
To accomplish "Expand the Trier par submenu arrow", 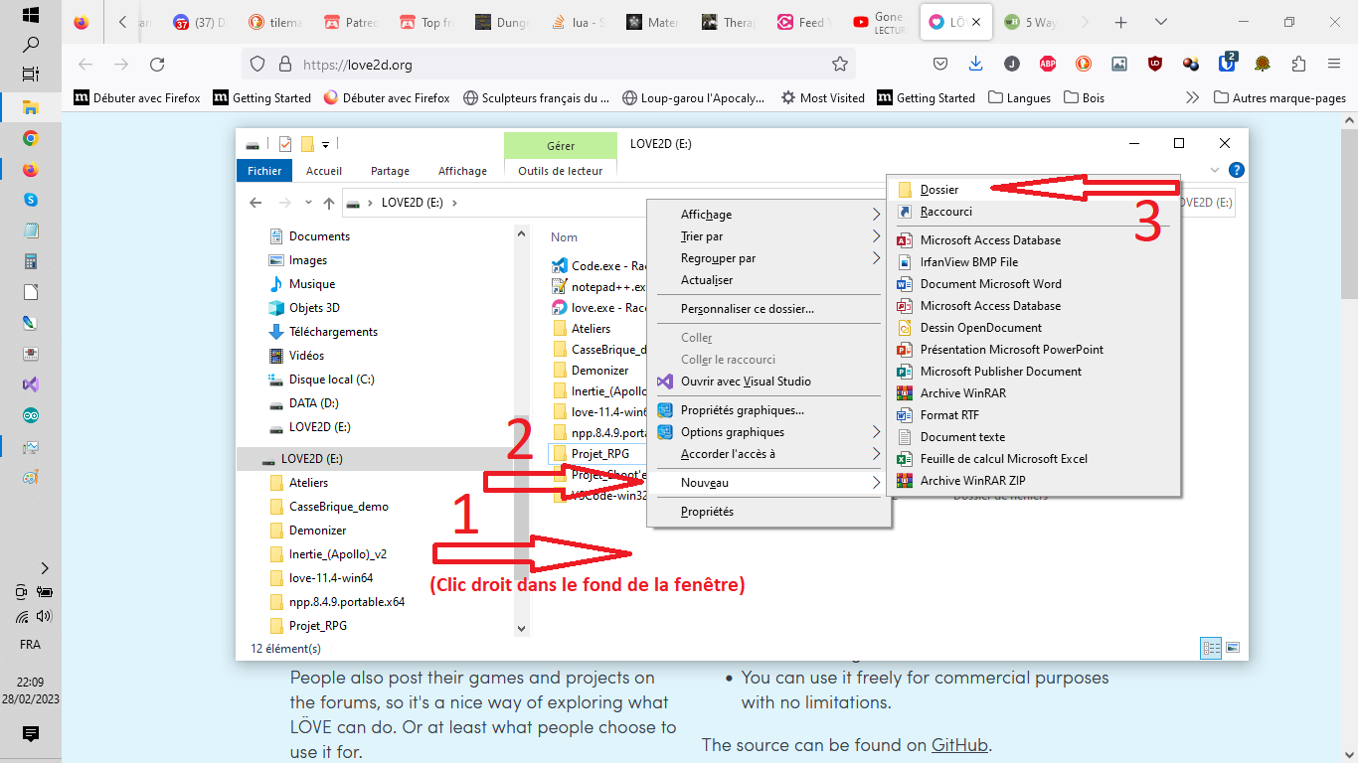I will coord(876,236).
